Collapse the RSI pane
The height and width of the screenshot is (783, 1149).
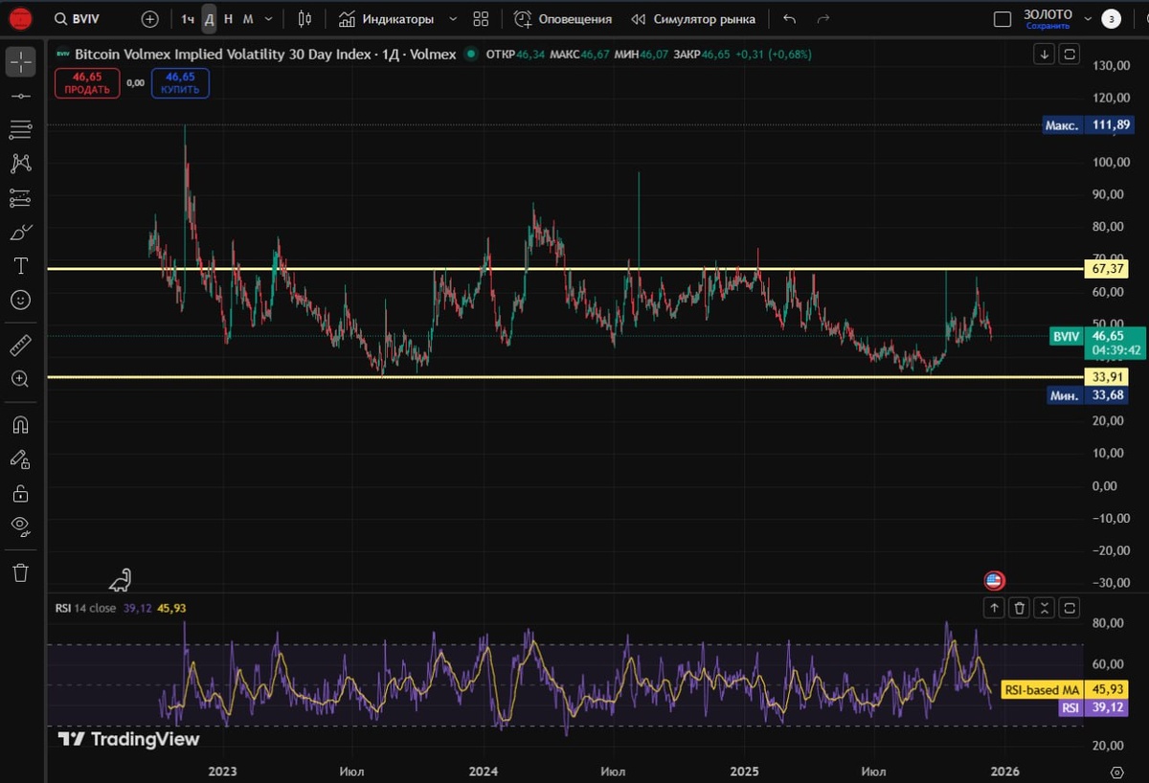pos(1045,607)
